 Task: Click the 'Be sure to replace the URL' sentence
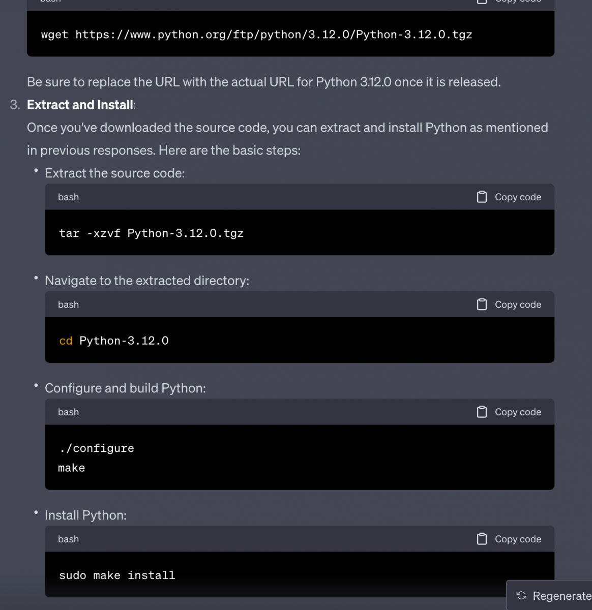[264, 82]
